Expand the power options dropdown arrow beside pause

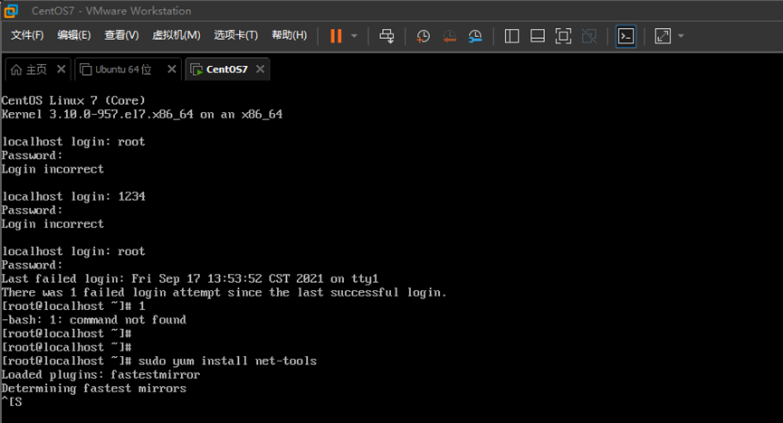354,36
